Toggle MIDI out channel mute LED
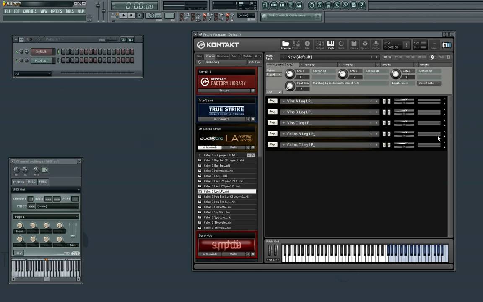Viewport: 483px width, 302px height. (x=16, y=60)
